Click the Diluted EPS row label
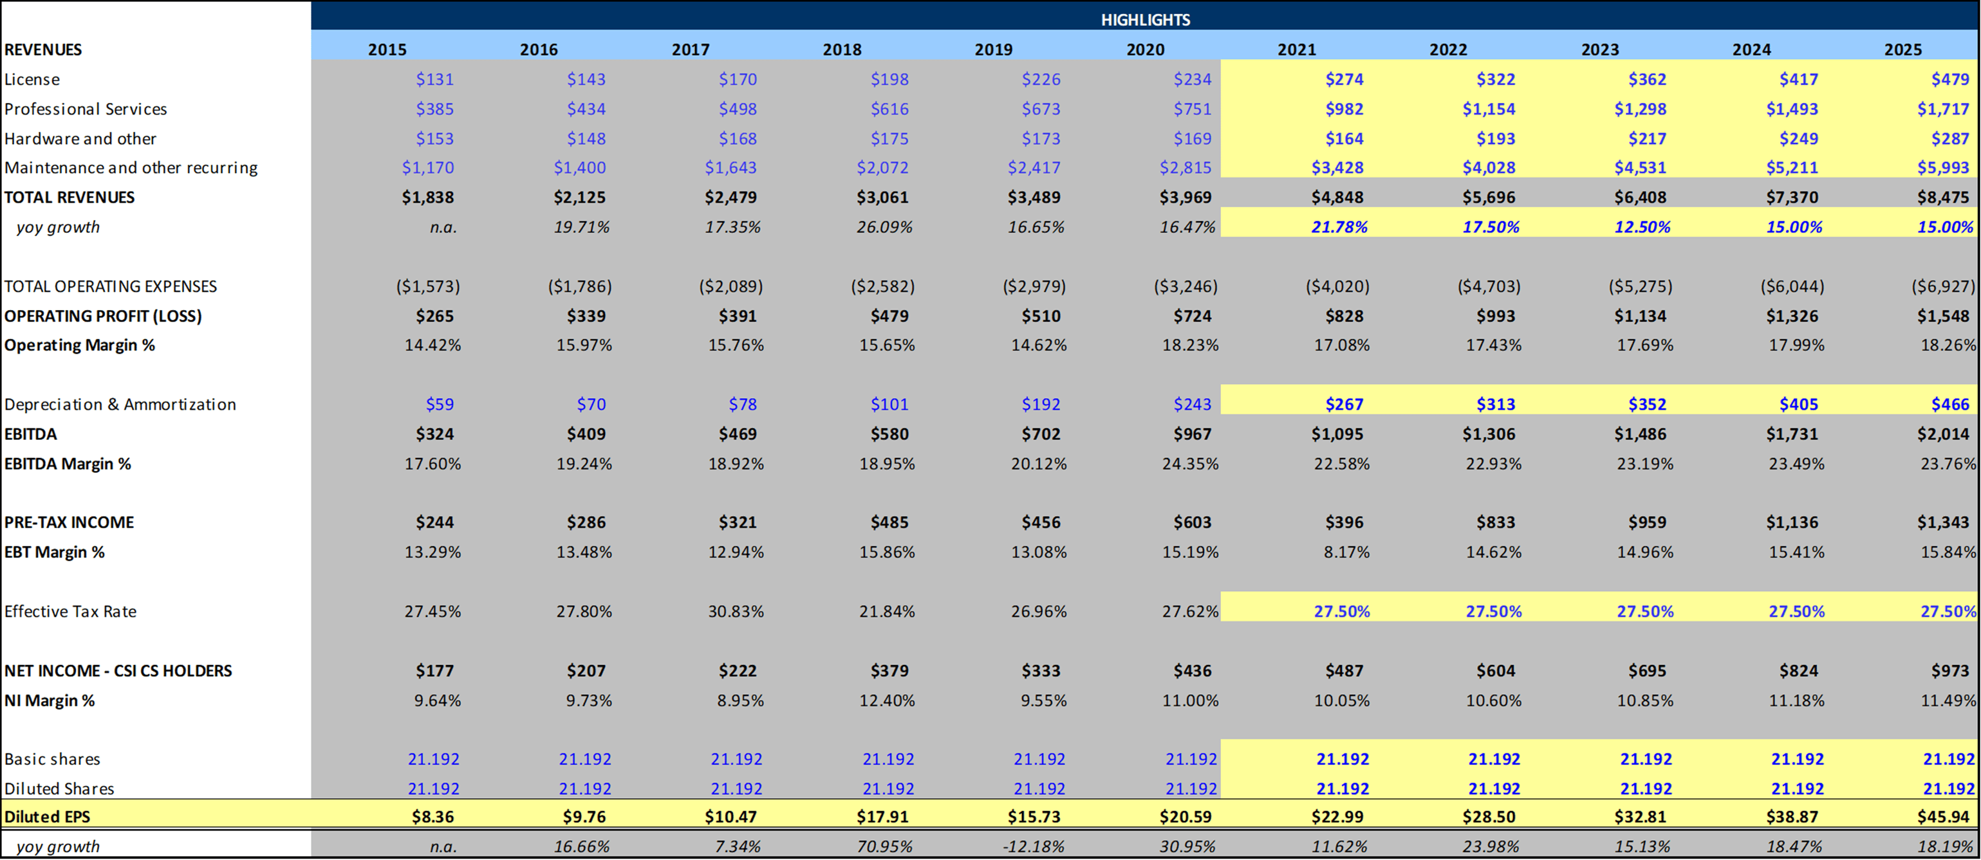 (x=48, y=817)
